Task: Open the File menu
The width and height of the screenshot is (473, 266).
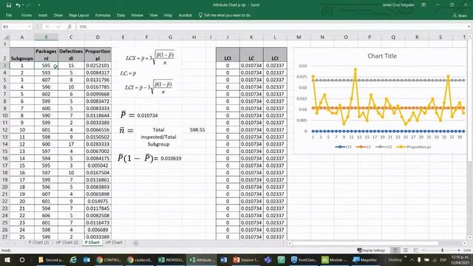Action: click(9, 15)
